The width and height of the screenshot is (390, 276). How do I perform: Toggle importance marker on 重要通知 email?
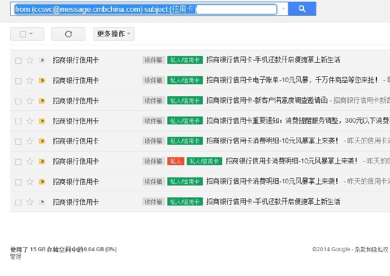coord(42,121)
